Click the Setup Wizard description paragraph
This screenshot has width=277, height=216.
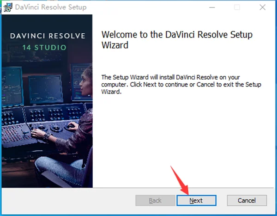[181, 85]
